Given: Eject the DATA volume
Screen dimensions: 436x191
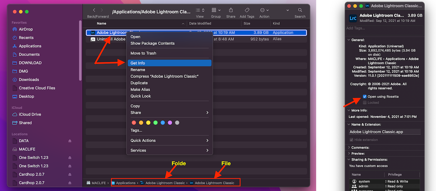Looking at the screenshot, I should [70, 141].
